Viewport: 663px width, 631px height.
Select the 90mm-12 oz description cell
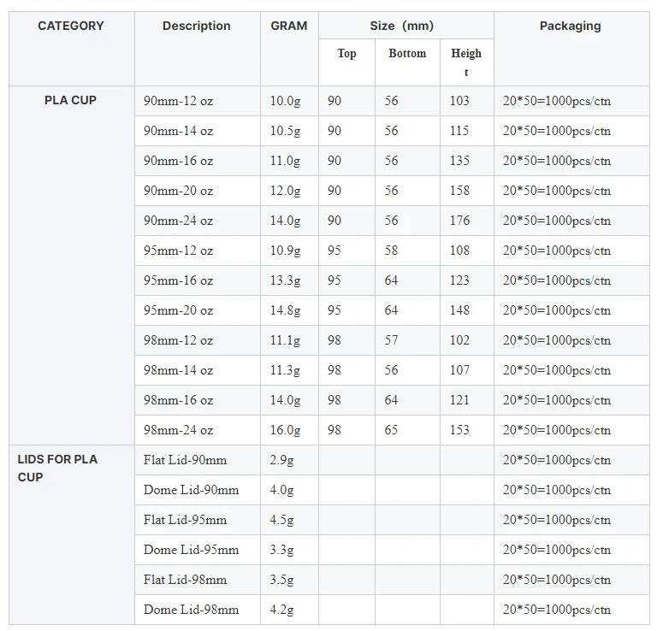tap(179, 101)
